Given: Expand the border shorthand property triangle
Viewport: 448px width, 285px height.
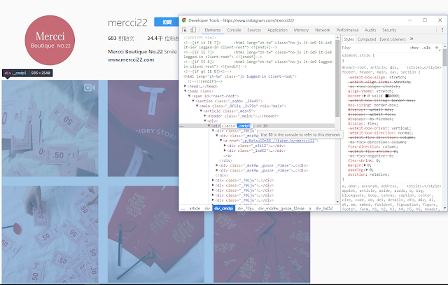Looking at the screenshot, I should (365, 96).
